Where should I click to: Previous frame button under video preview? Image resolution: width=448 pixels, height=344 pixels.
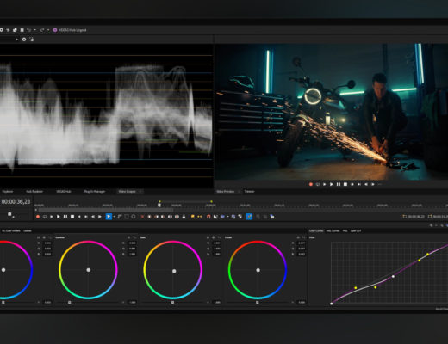(x=366, y=184)
